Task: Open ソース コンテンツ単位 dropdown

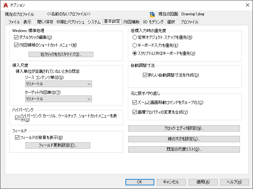Action: tap(59, 84)
